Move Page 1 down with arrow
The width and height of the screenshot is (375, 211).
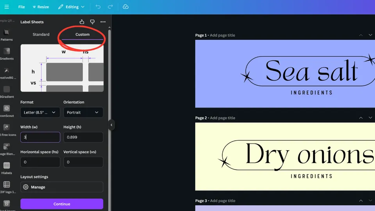coord(370,35)
